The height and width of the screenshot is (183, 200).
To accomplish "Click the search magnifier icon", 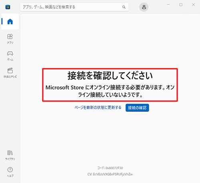I will point(124,7).
